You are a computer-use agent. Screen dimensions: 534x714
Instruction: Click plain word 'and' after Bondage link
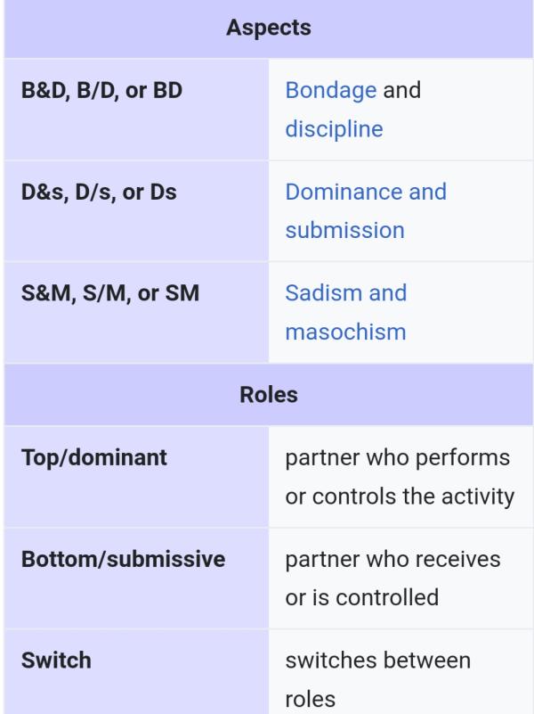click(x=401, y=90)
